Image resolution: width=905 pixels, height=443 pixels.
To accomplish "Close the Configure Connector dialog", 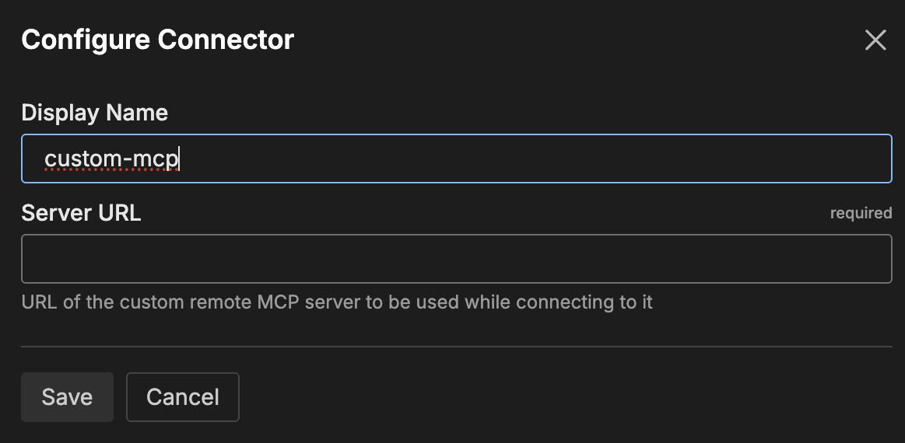I will coord(875,40).
